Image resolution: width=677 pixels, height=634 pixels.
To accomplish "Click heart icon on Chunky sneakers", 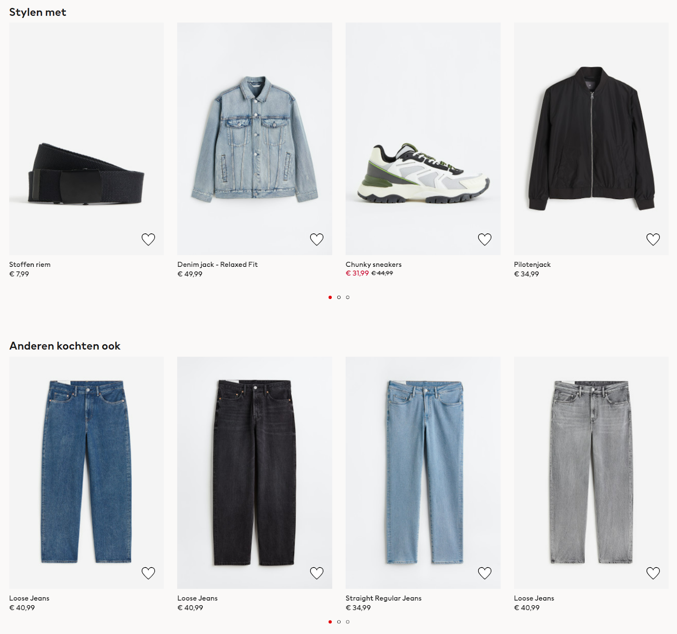I will 484,239.
